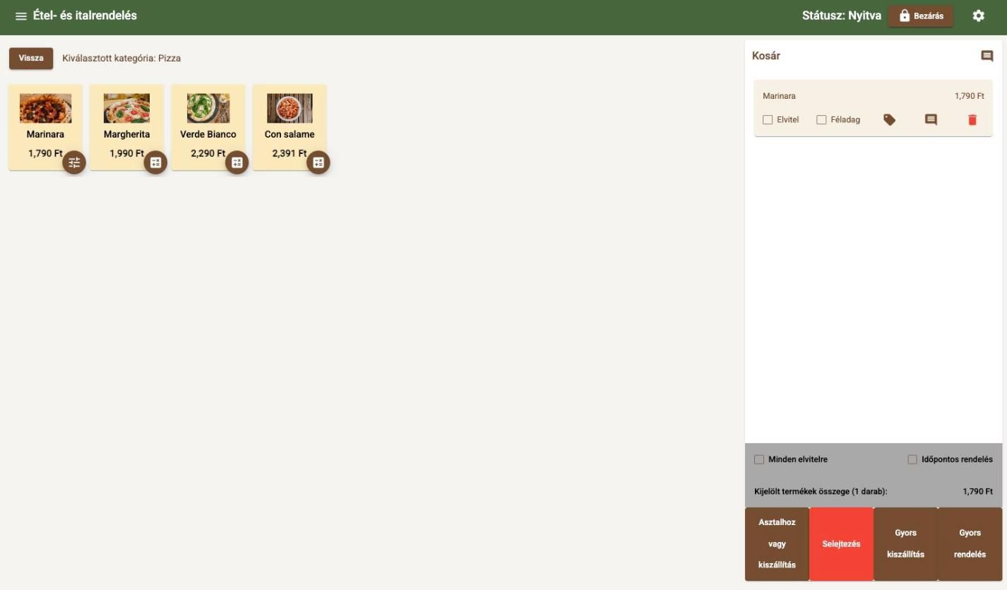
Task: Click Kijelölt termékek összege label
Action: [821, 492]
